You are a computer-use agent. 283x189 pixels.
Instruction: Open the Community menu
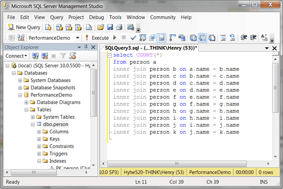(x=163, y=17)
